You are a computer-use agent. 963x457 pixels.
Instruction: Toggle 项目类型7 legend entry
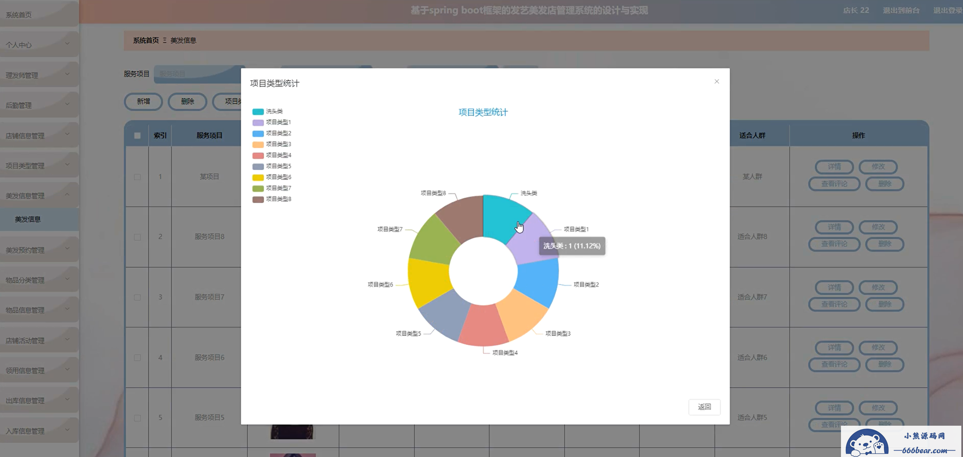pos(272,189)
